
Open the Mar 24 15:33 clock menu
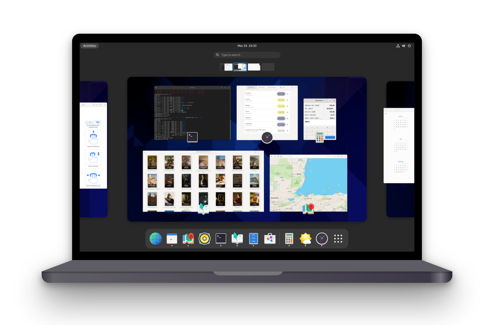(247, 46)
